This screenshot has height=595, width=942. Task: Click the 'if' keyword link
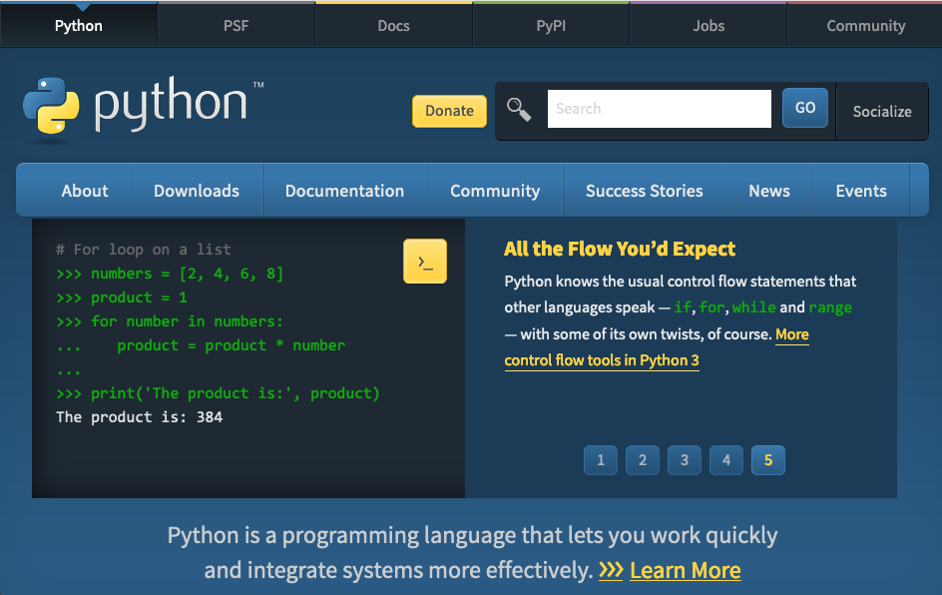coord(684,307)
